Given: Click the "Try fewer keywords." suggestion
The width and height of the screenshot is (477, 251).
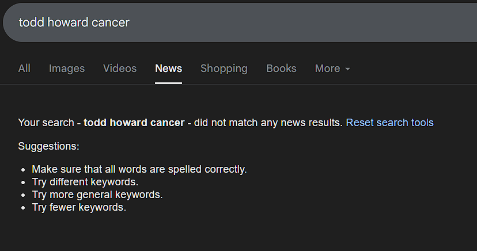Looking at the screenshot, I should tap(79, 207).
